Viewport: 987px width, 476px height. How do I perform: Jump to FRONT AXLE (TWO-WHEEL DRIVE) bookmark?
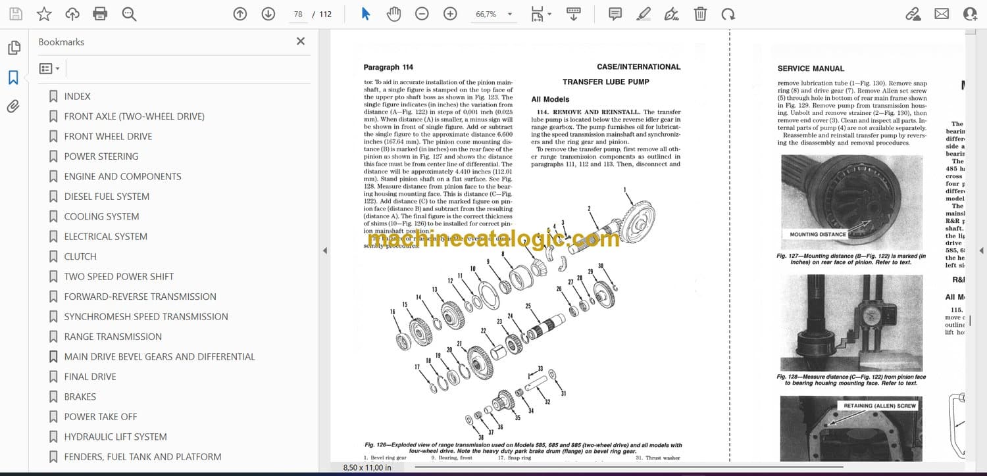click(134, 116)
